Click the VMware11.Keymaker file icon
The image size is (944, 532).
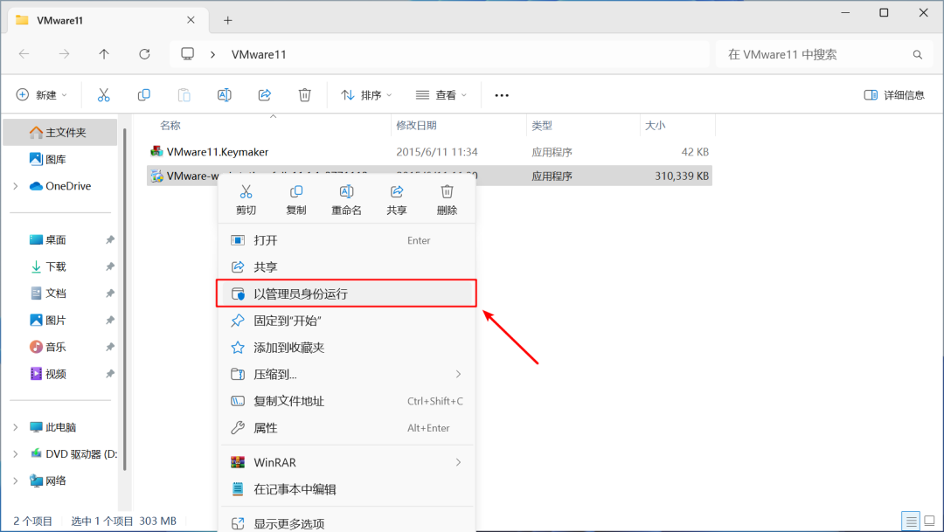coord(156,152)
